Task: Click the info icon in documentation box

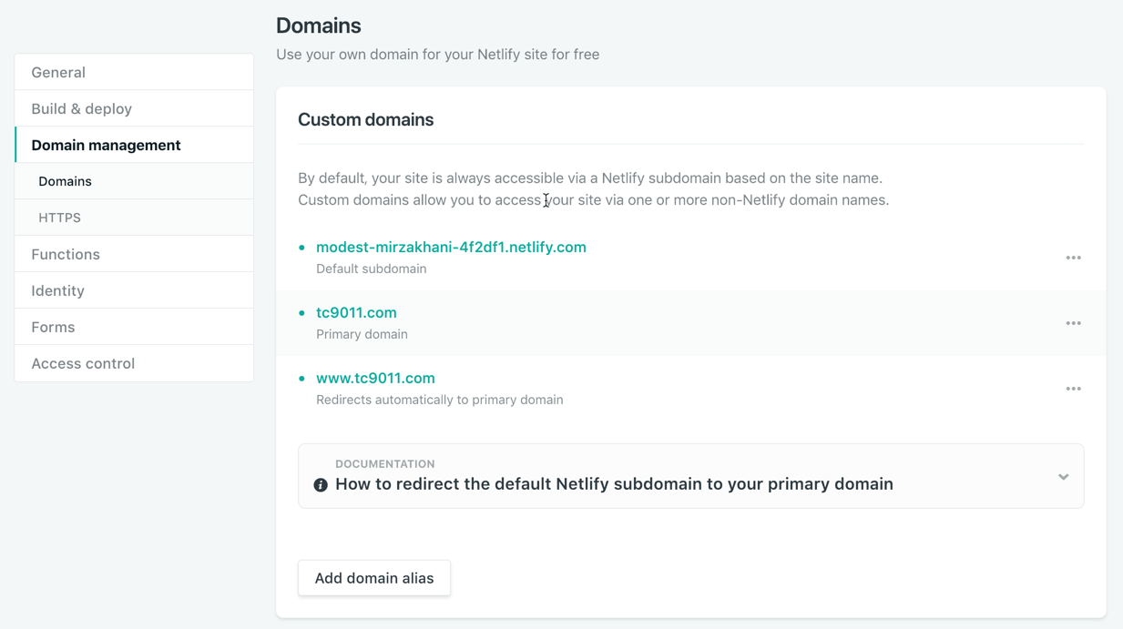Action: coord(321,485)
